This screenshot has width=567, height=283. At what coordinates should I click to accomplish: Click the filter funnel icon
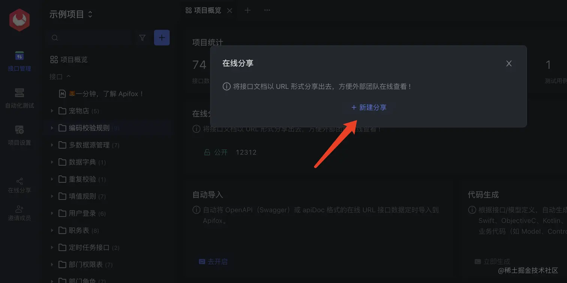click(142, 38)
